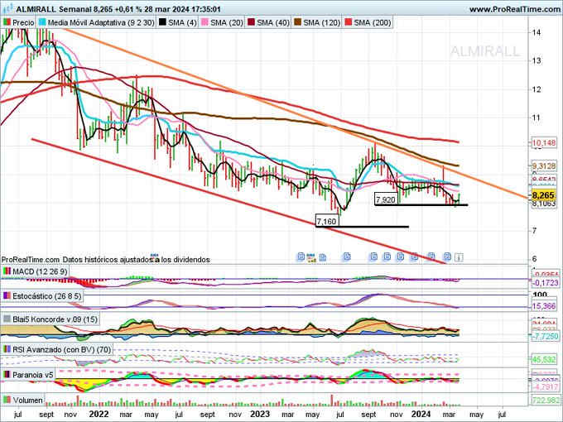Open the MACD (12 26 9) indicator label
Viewport: 563px width, 422px height.
[x=40, y=271]
